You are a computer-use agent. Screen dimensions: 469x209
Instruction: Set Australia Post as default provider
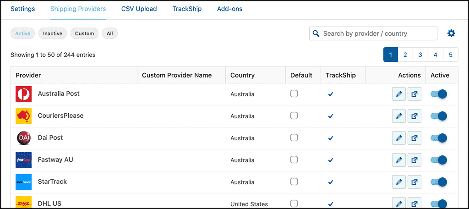(x=294, y=93)
